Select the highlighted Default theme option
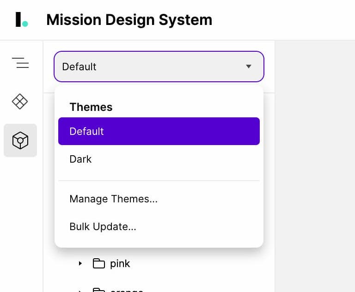The image size is (355, 292). (x=159, y=131)
